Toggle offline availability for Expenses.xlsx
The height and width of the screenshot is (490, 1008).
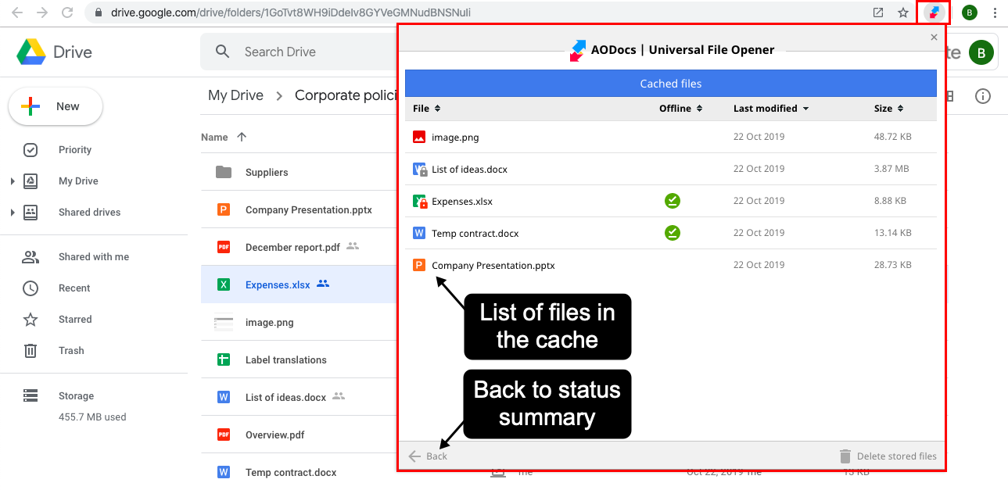(x=673, y=201)
